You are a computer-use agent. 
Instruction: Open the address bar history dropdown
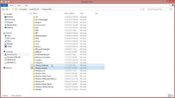click(x=141, y=9)
